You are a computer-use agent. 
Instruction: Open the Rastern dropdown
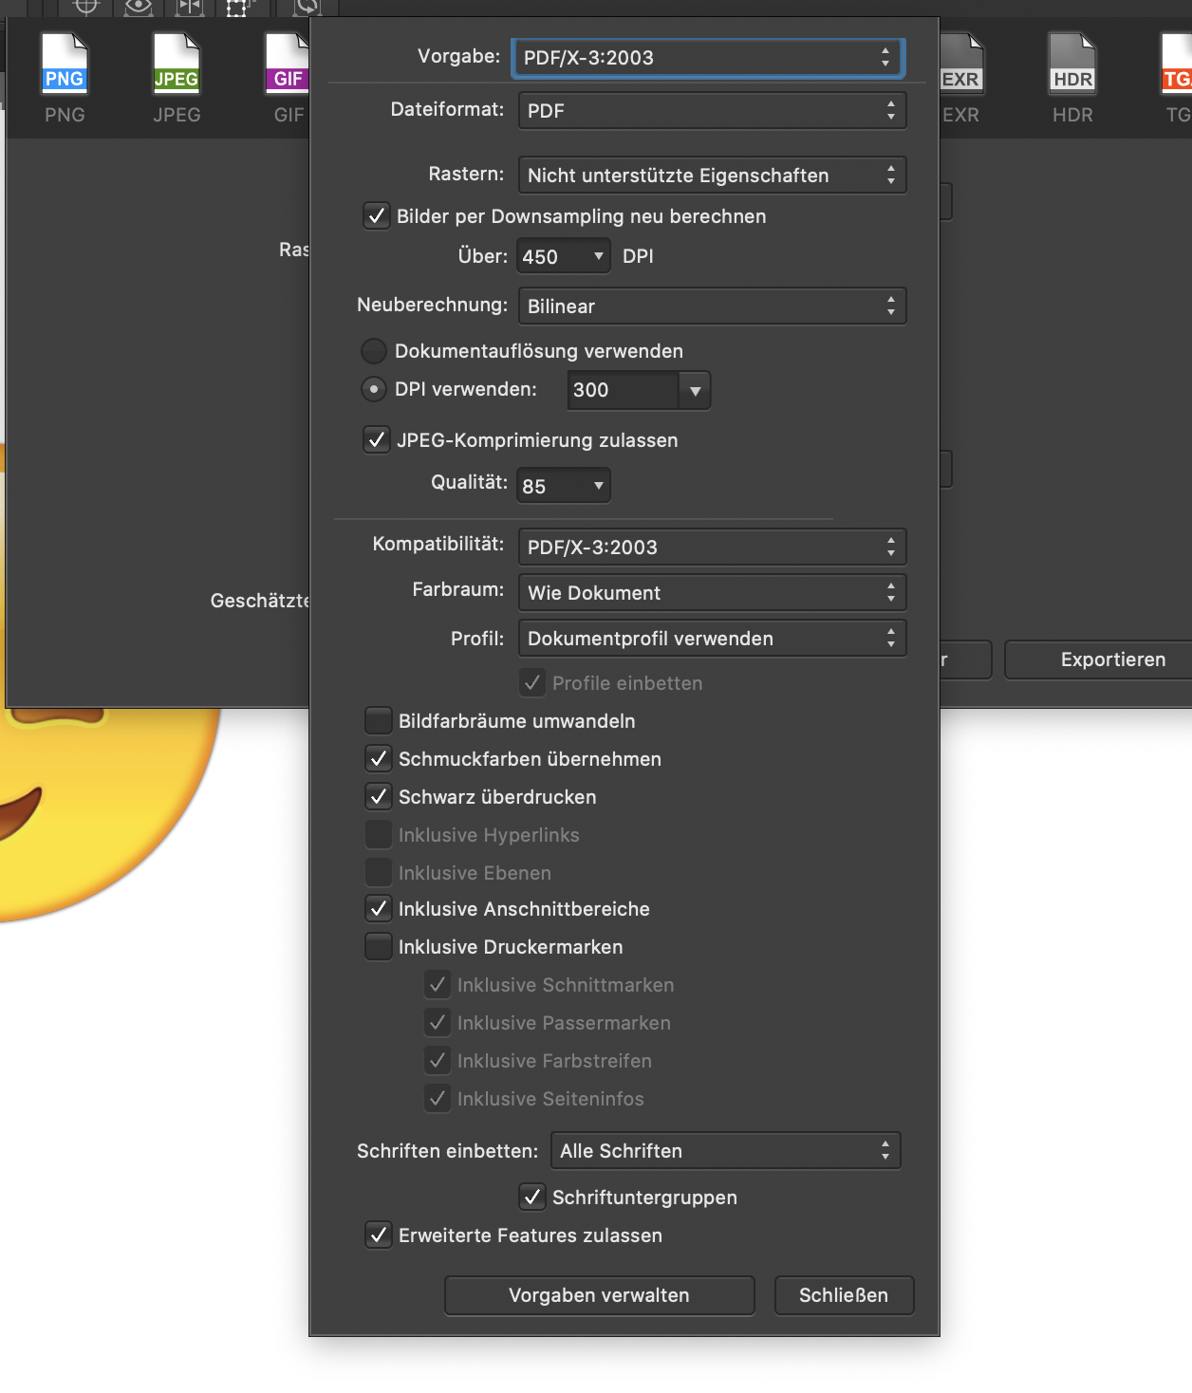click(712, 175)
